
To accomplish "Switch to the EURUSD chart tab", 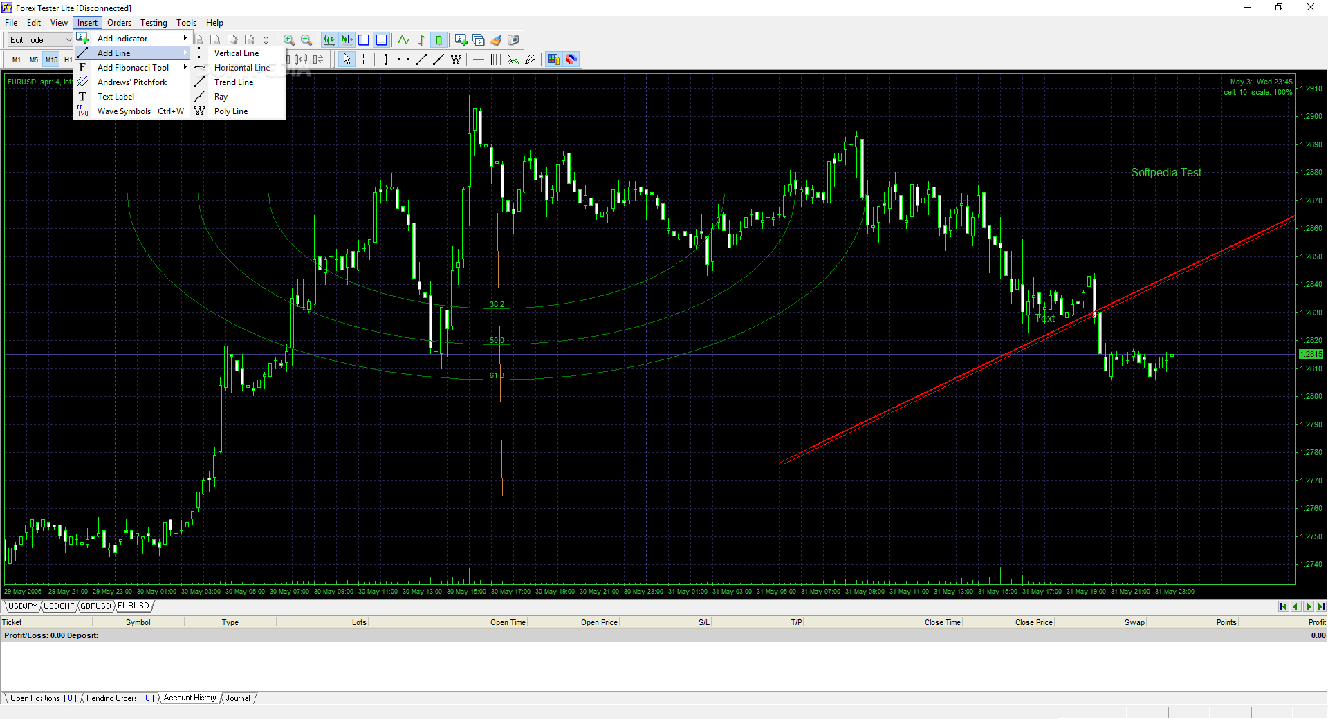I will tap(133, 606).
